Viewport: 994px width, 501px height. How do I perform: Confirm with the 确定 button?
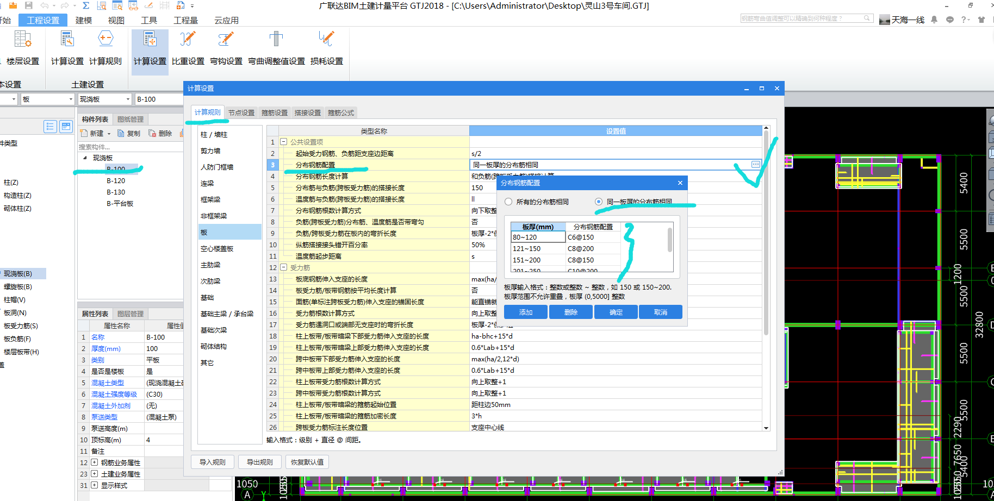(x=616, y=312)
